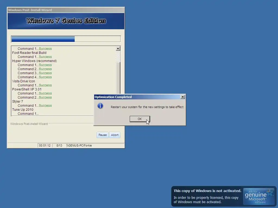
Task: Click Command 1...Success under Vista Drive Icon
Action: tap(34, 85)
